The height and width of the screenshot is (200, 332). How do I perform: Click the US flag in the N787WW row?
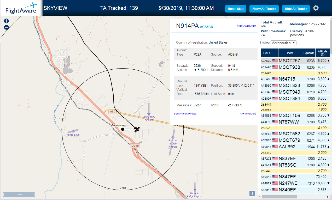click(275, 122)
